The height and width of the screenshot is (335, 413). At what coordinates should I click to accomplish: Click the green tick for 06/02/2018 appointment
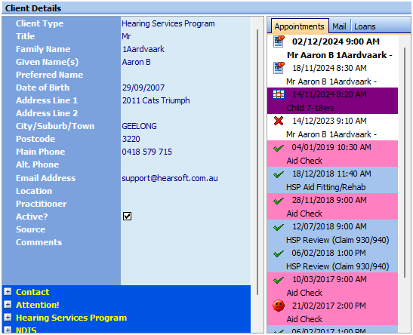click(279, 254)
